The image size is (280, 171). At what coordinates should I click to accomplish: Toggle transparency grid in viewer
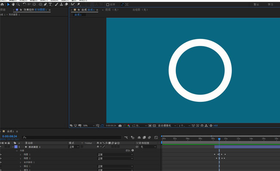point(154,125)
